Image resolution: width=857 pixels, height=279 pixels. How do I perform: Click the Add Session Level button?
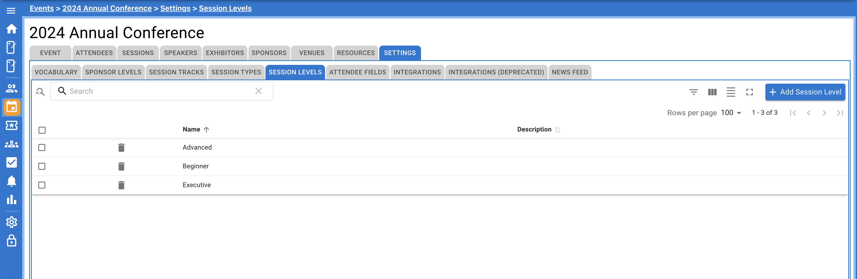pyautogui.click(x=805, y=92)
